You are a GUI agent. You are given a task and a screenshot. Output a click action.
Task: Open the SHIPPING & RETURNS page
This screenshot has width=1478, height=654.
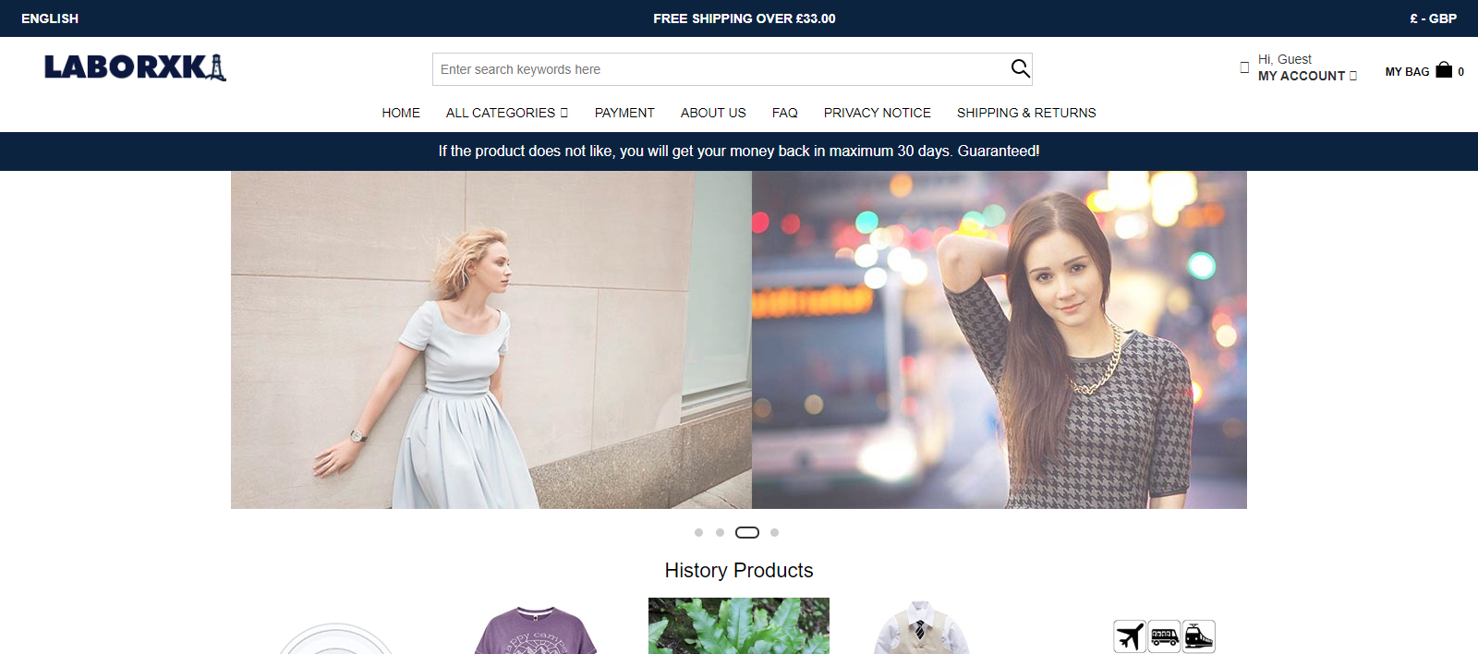[x=1026, y=113]
